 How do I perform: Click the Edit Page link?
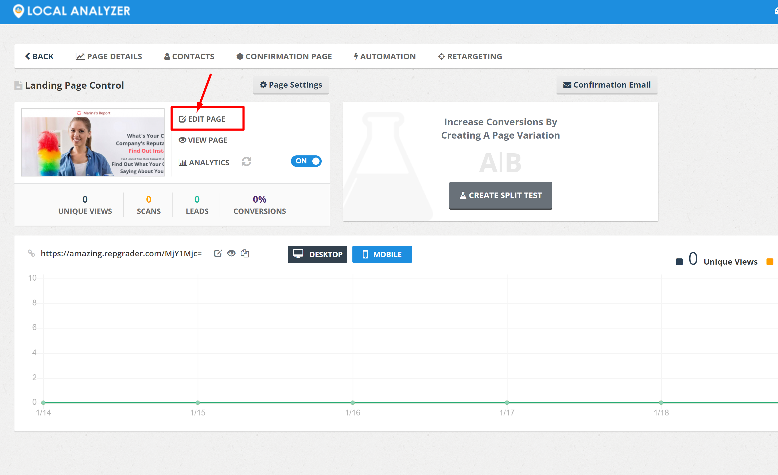pyautogui.click(x=202, y=119)
